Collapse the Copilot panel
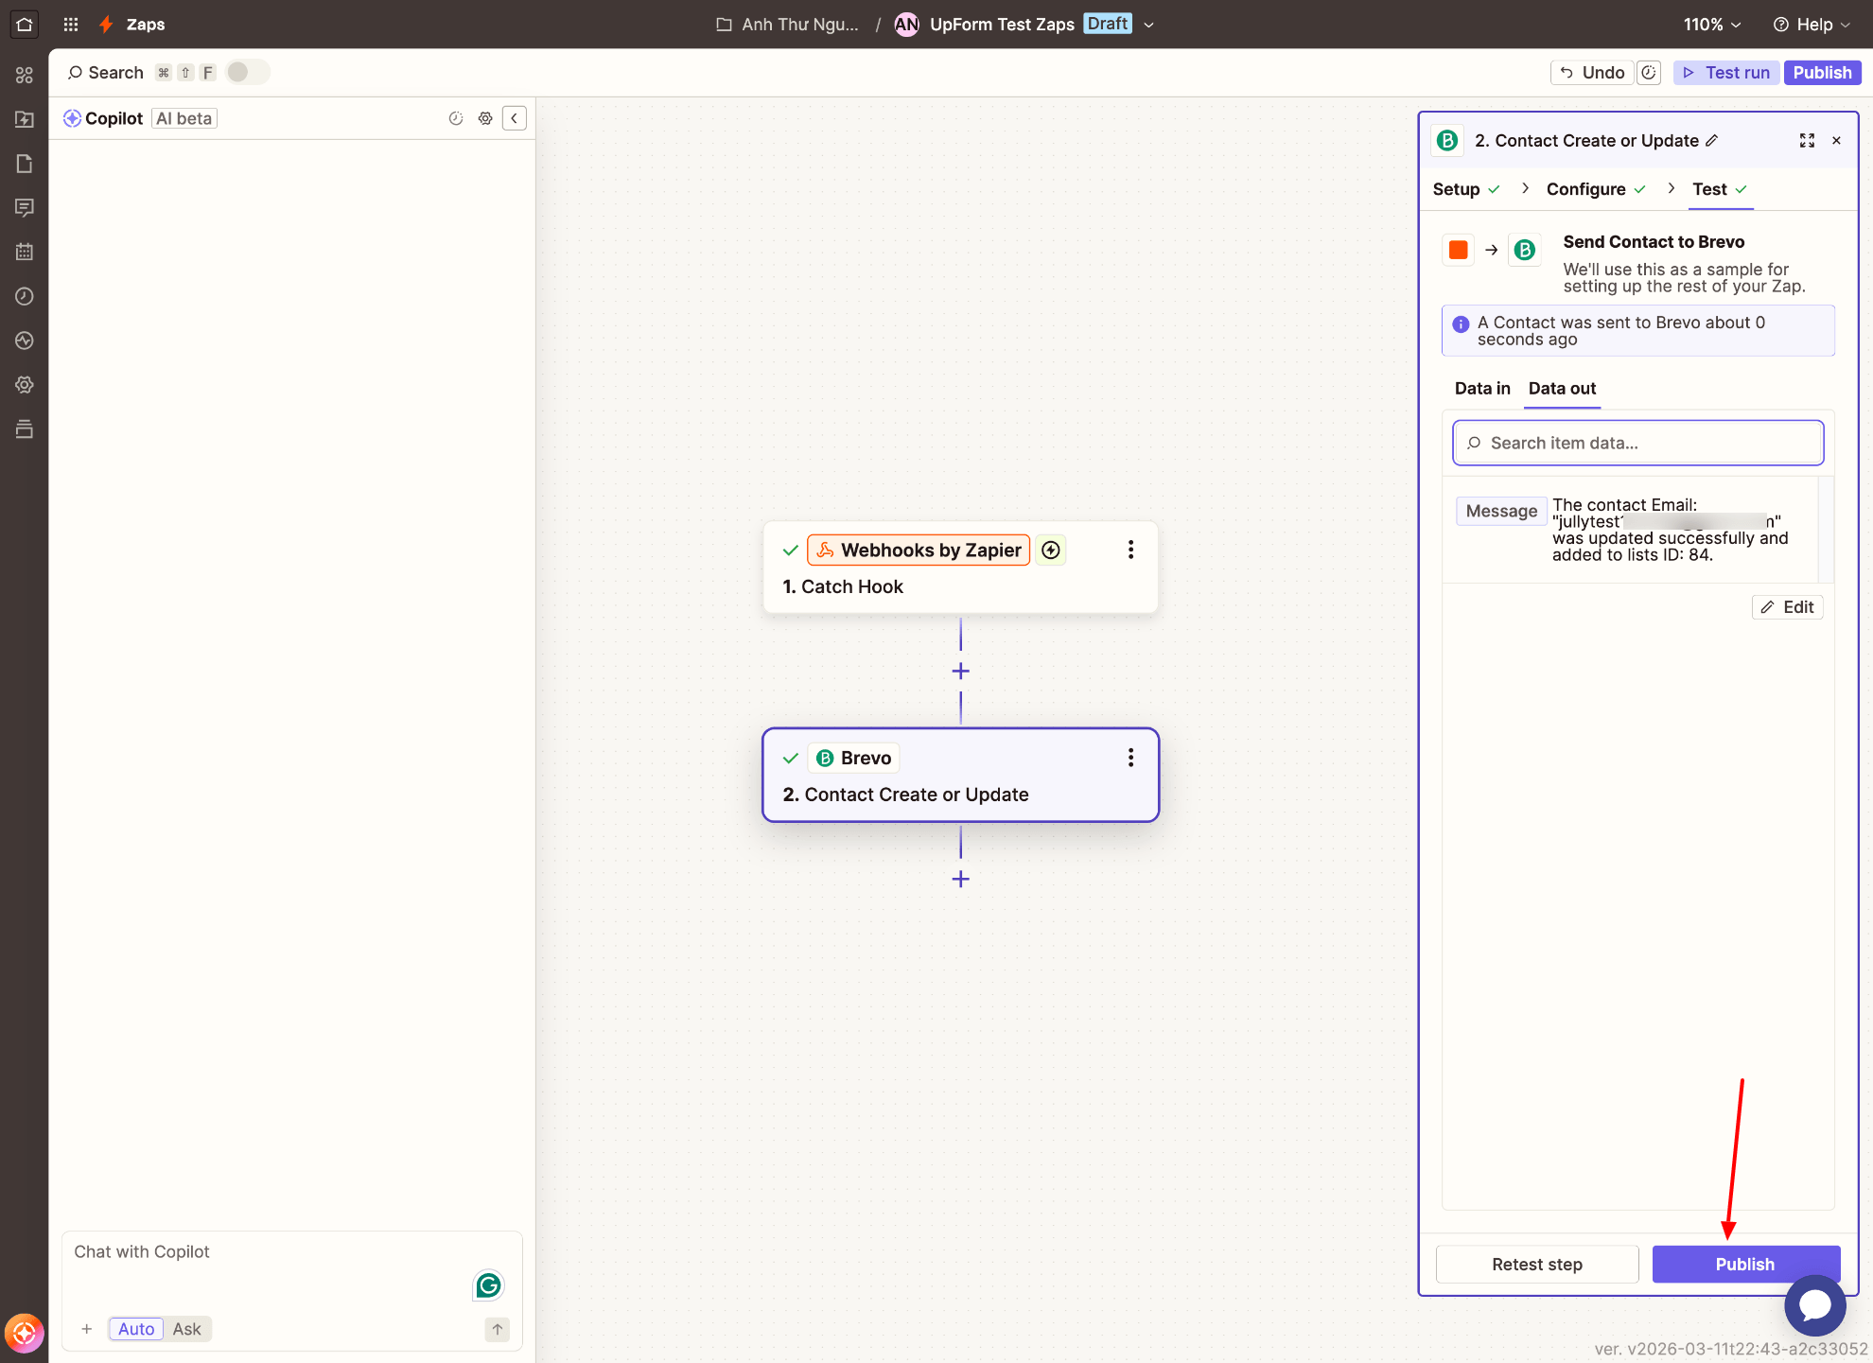 coord(515,118)
